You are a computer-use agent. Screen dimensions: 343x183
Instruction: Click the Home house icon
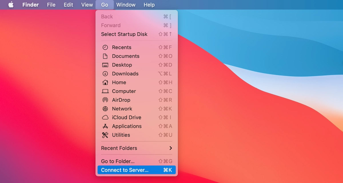(105, 82)
